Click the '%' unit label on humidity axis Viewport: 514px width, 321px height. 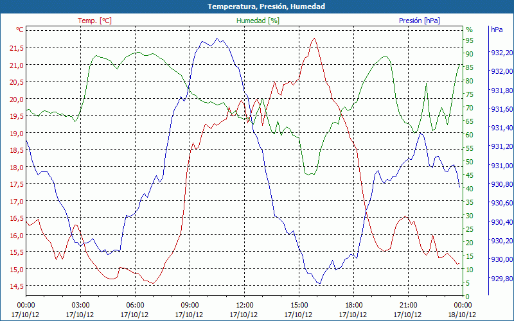tap(470, 30)
